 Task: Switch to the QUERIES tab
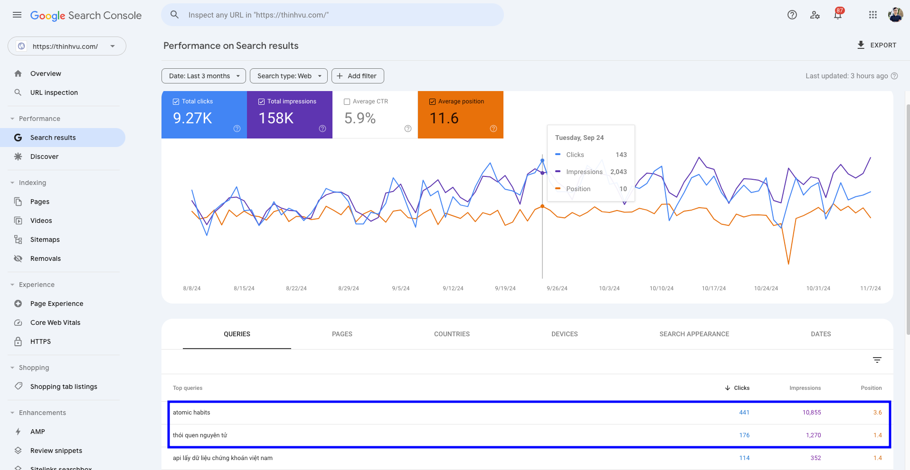click(x=237, y=334)
